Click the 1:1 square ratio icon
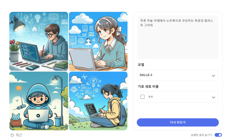This screenshot has width=233, height=140. pyautogui.click(x=142, y=97)
